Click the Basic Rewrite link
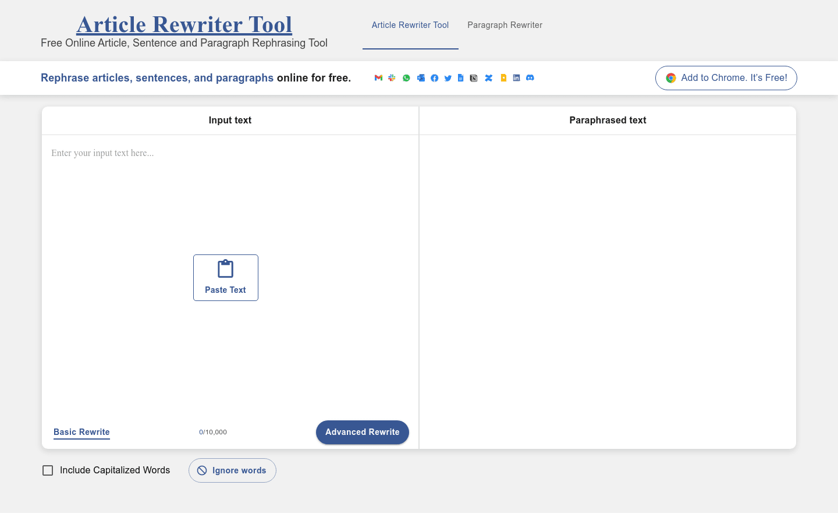The height and width of the screenshot is (524, 838). (81, 432)
